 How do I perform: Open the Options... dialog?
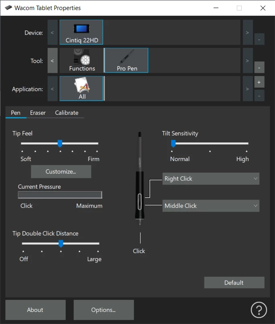(x=104, y=310)
